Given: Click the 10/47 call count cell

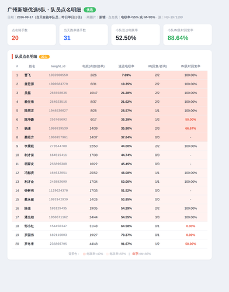Looking at the screenshot, I should click(93, 93).
